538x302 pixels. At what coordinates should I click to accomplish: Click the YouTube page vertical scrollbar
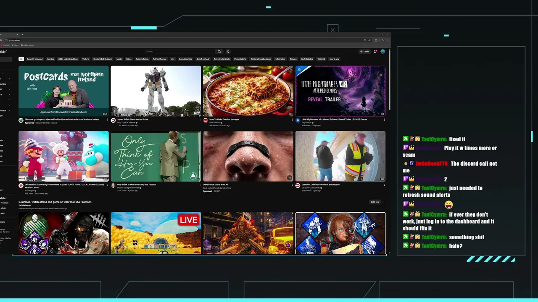point(389,80)
